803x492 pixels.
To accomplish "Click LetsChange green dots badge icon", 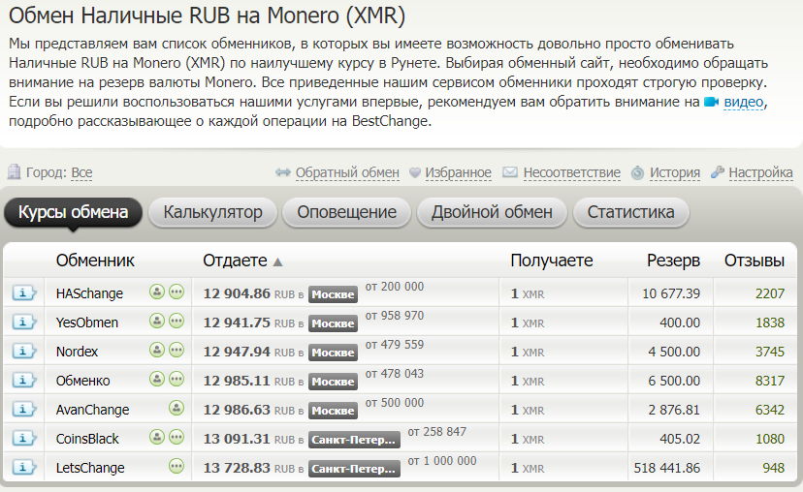I will [x=177, y=467].
